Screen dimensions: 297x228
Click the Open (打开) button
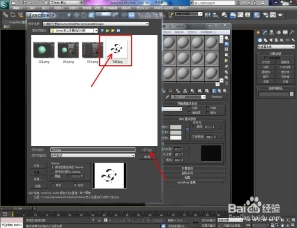point(149,150)
